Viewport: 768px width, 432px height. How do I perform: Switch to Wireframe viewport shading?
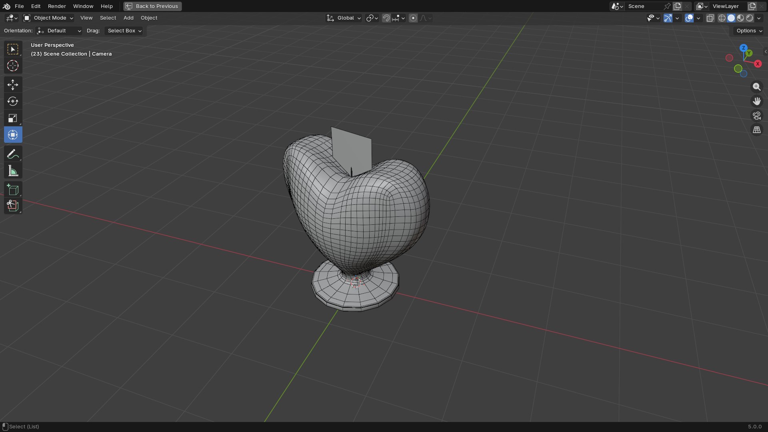722,18
